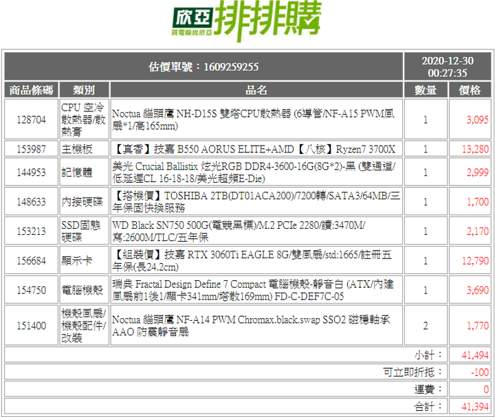The image size is (495, 417).
Task: Click price 2,999 for Crucial memory
Action: point(470,172)
